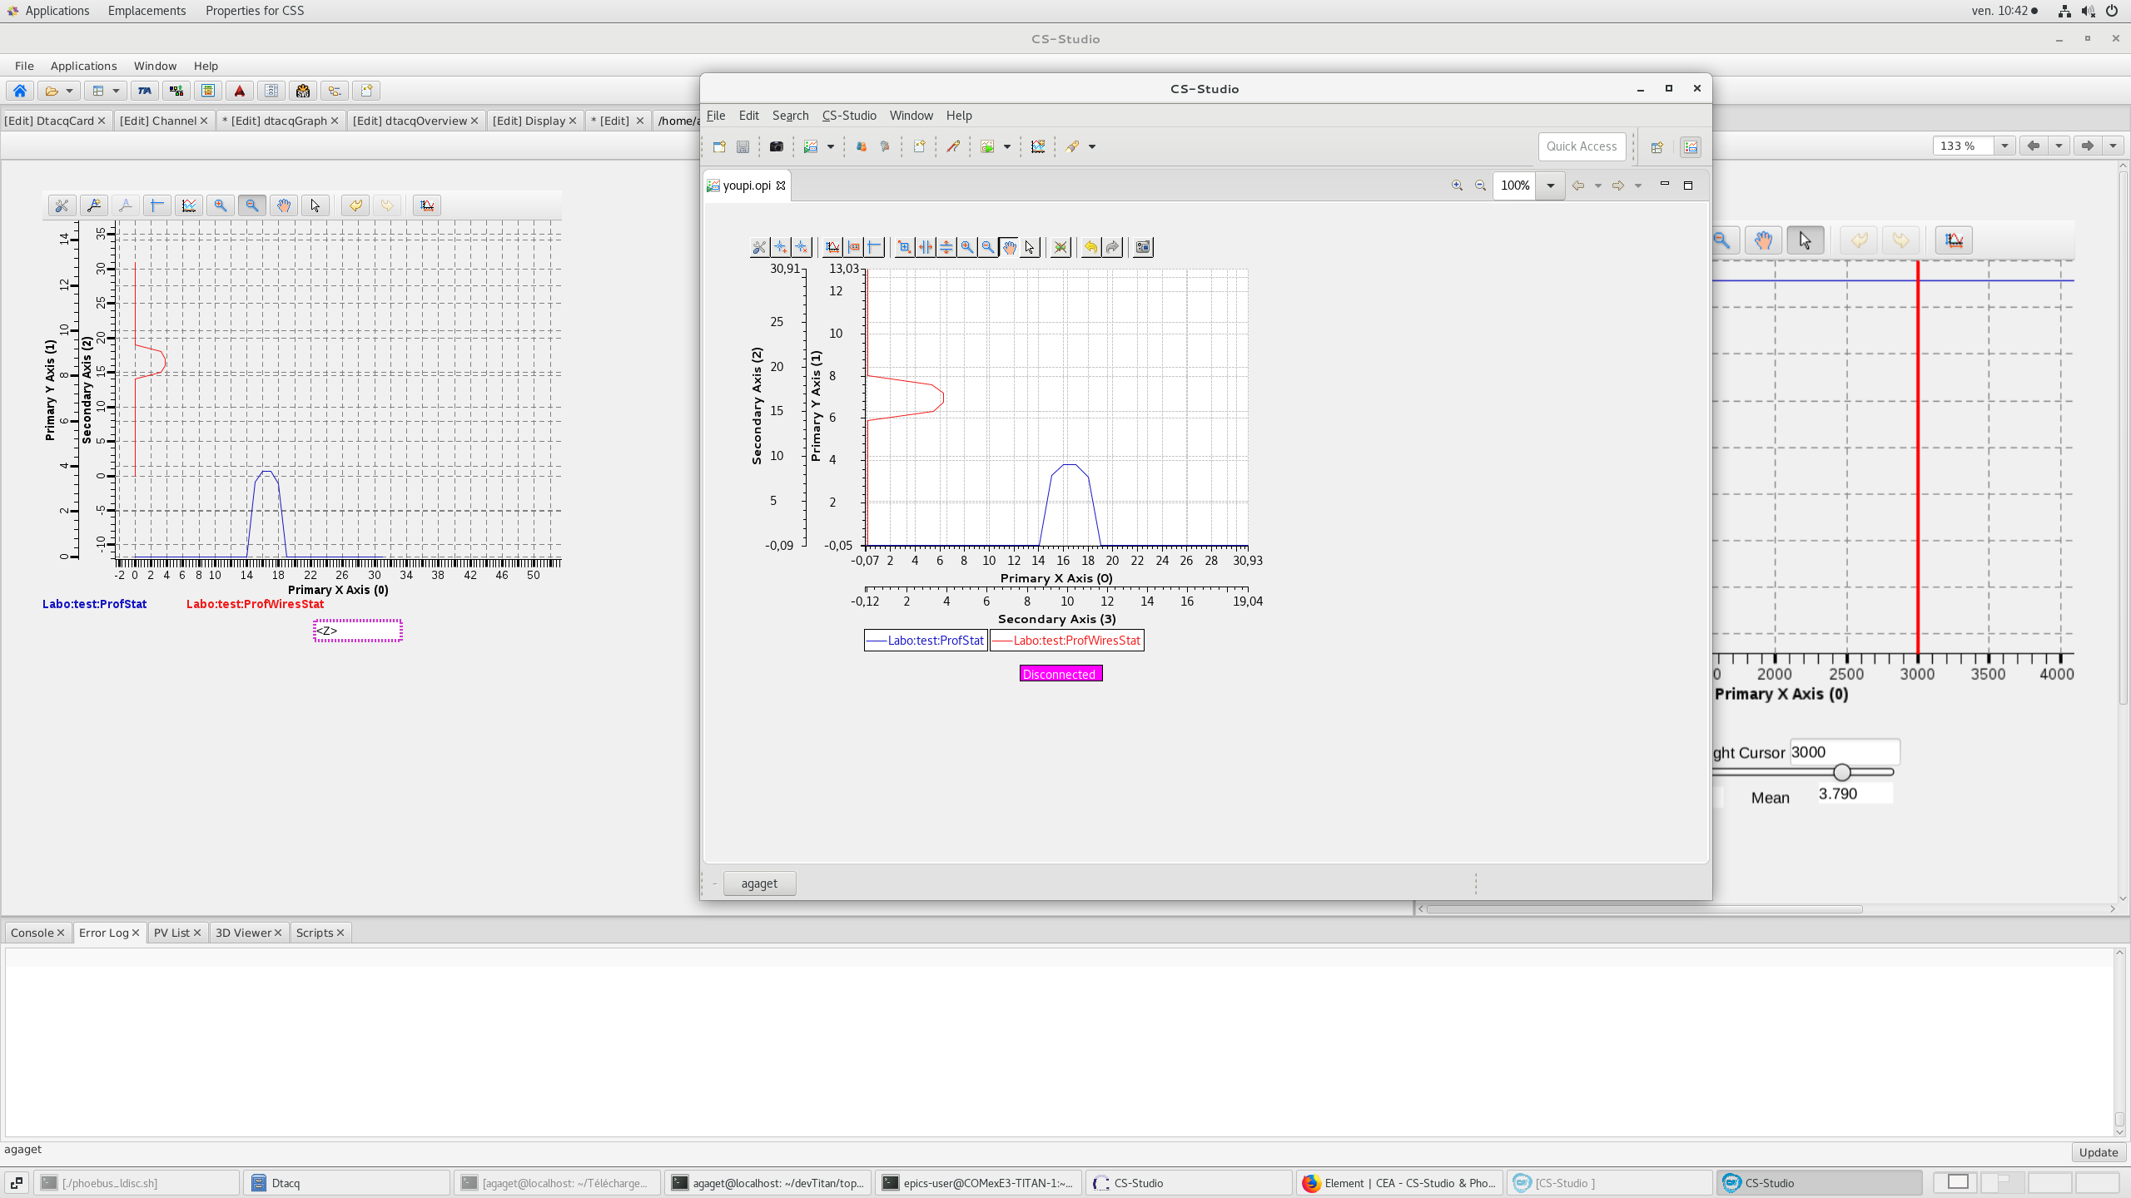The height and width of the screenshot is (1198, 2131).
Task: Click the red triangle alarm icon in the main toolbar
Action: point(240,91)
